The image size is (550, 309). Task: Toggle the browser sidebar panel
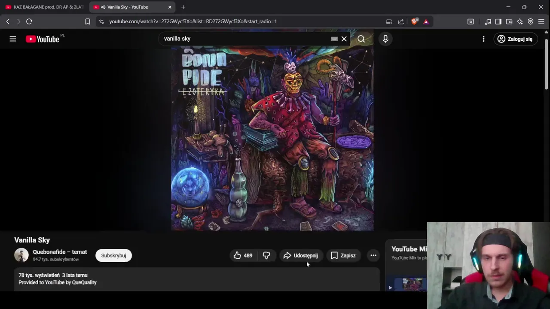pos(498,21)
